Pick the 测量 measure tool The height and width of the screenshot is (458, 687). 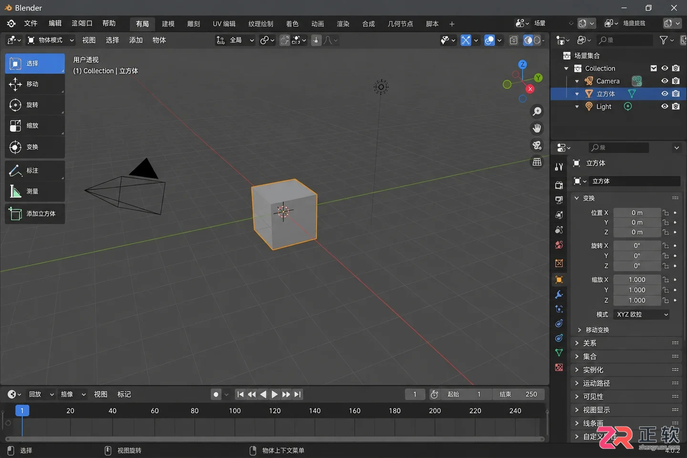click(35, 191)
